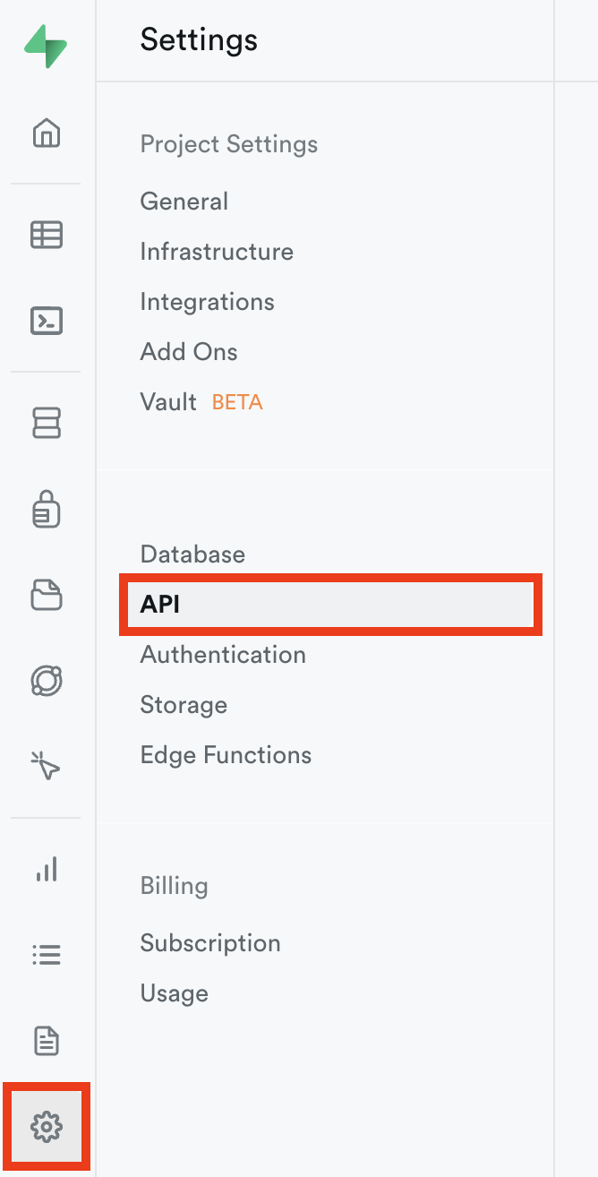Open the Logs list icon
598x1177 pixels.
tap(47, 955)
